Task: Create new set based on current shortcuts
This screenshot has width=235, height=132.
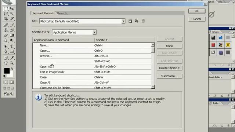Action: [137, 21]
